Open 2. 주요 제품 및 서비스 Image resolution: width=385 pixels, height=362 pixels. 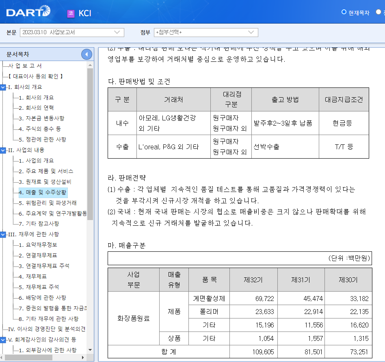46,171
